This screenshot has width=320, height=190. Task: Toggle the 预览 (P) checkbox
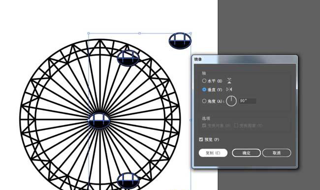coord(201,139)
